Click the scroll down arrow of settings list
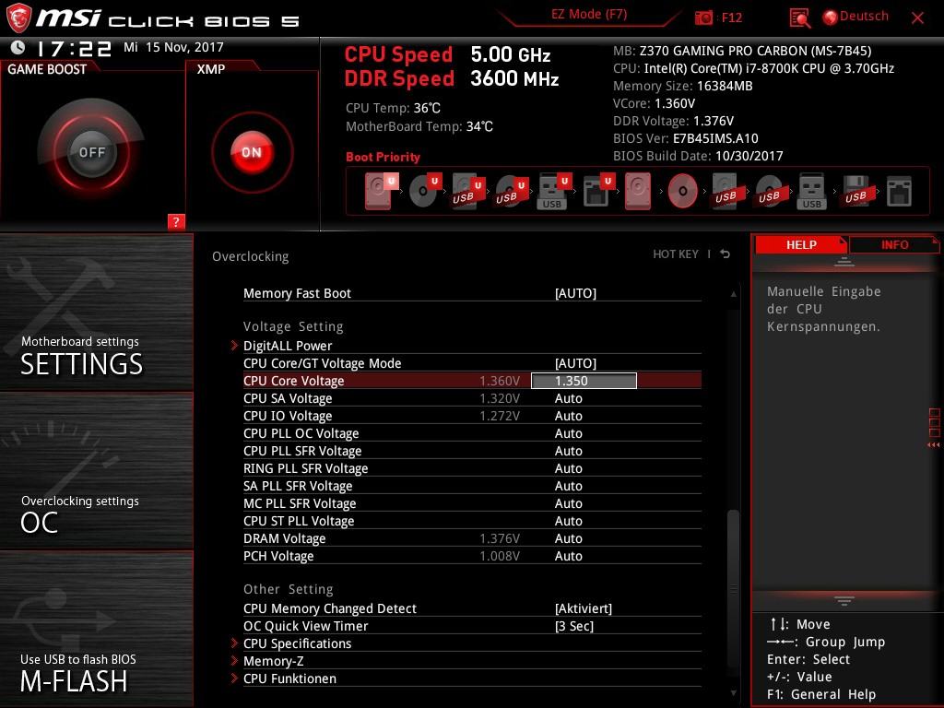The height and width of the screenshot is (708, 944). point(733,693)
